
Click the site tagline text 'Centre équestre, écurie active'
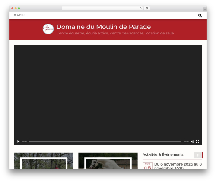[83, 33]
